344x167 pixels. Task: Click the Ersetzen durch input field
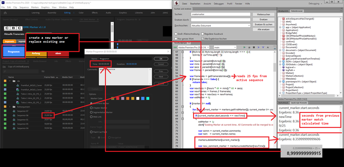click(x=221, y=20)
